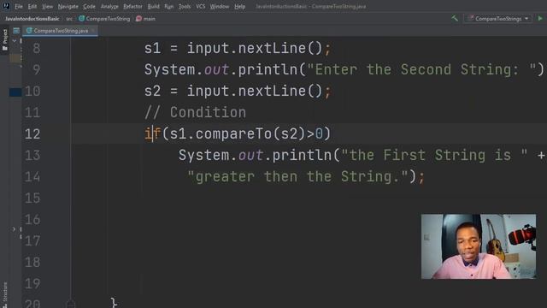The image size is (547, 308).
Task: Open the Navigate menu
Action: 68,6
